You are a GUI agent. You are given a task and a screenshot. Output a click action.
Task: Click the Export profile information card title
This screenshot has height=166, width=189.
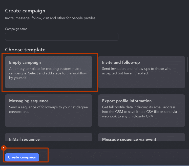click(127, 101)
